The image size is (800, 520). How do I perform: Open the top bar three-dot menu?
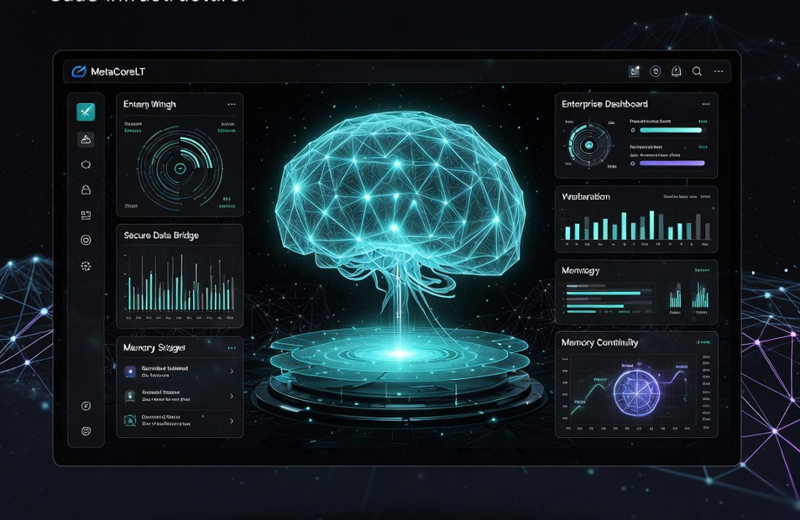pyautogui.click(x=719, y=72)
